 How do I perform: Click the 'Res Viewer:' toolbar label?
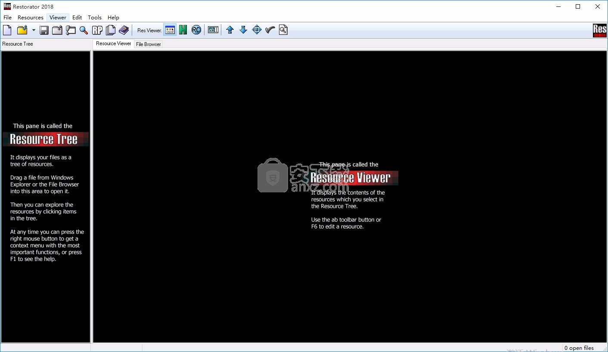click(149, 31)
